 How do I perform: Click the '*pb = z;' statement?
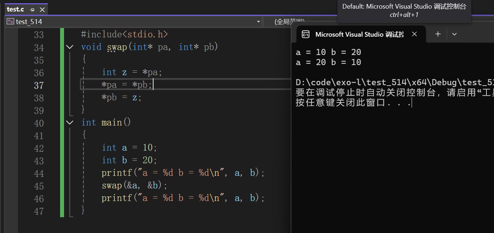point(122,97)
